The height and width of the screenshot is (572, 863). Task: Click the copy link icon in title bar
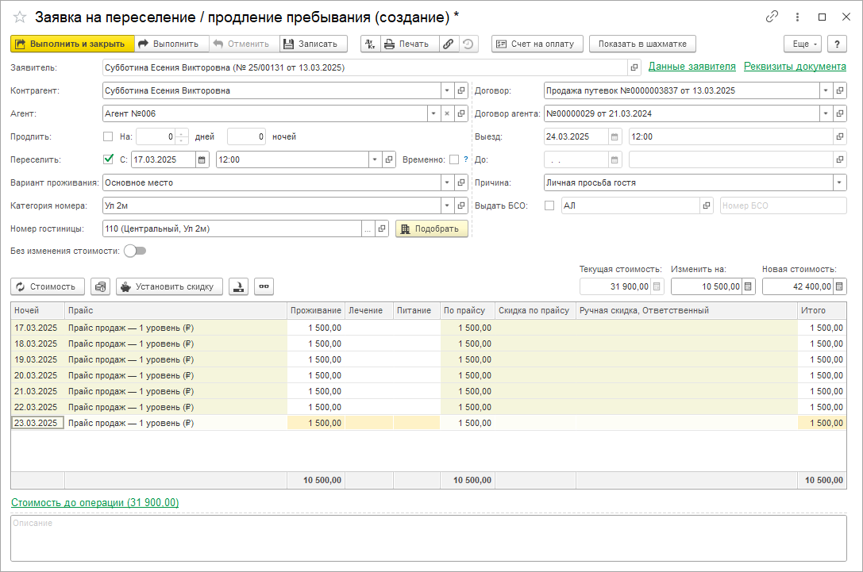pos(771,17)
